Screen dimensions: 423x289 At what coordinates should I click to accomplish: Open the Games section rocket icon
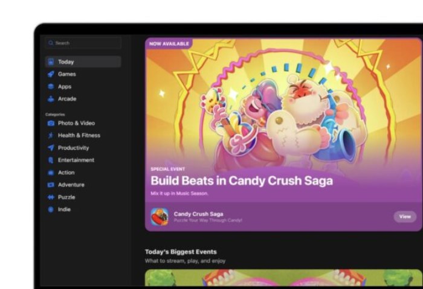pyautogui.click(x=51, y=74)
